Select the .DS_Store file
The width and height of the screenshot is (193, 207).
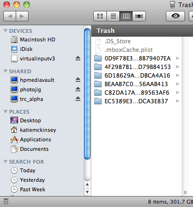(x=113, y=41)
